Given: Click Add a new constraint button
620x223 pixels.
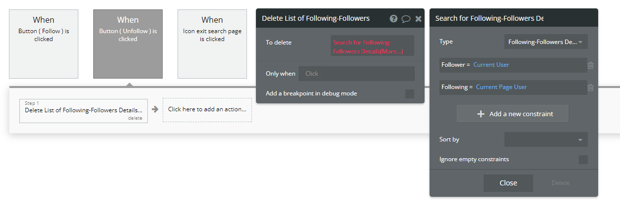Looking at the screenshot, I should click(512, 114).
